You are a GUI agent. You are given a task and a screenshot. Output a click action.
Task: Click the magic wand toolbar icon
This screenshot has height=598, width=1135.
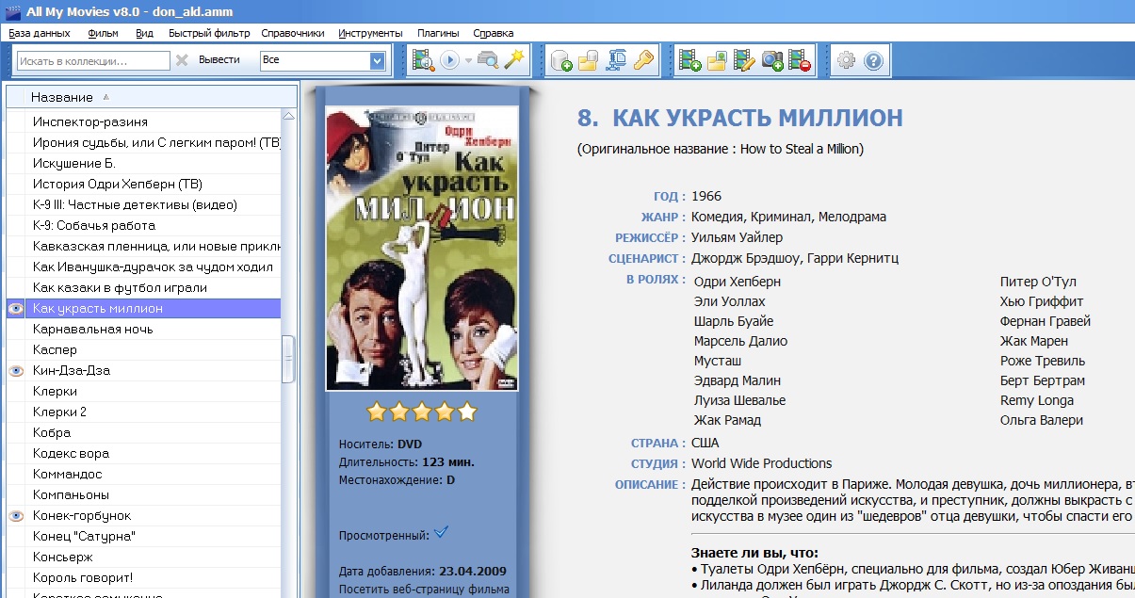coord(514,60)
